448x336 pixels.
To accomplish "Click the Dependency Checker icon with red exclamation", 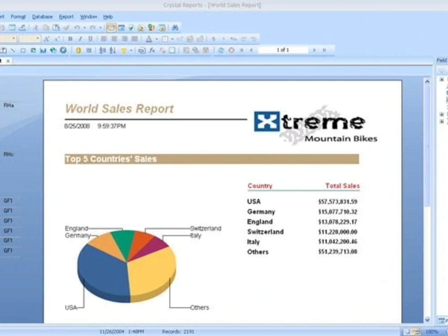I will coord(151,27).
